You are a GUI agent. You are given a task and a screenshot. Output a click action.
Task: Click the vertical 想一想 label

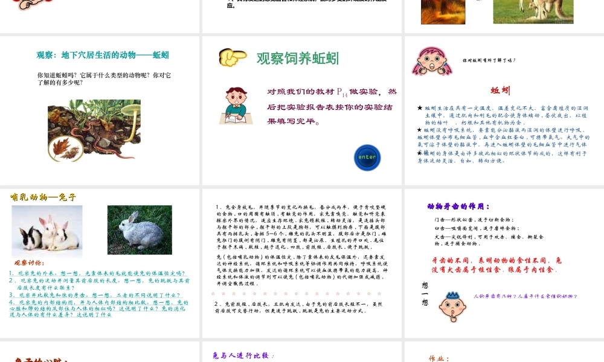click(425, 294)
